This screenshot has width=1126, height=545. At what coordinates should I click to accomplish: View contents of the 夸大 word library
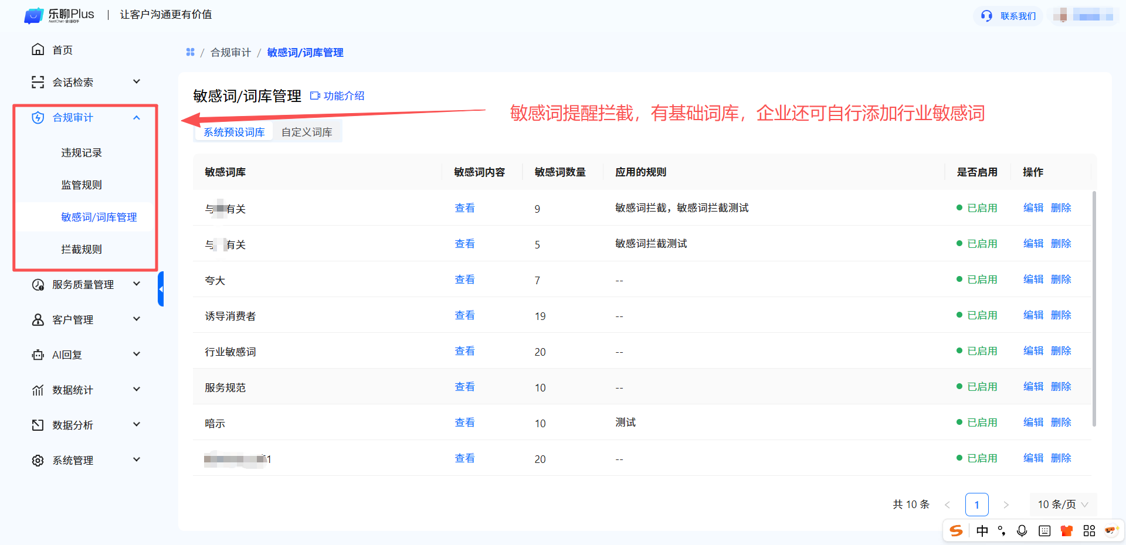pos(464,280)
